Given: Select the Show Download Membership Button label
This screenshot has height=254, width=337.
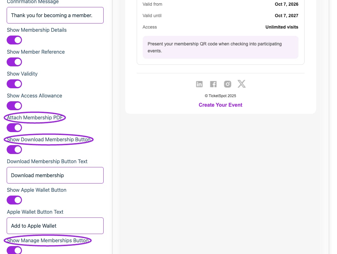Looking at the screenshot, I should pyautogui.click(x=49, y=140).
